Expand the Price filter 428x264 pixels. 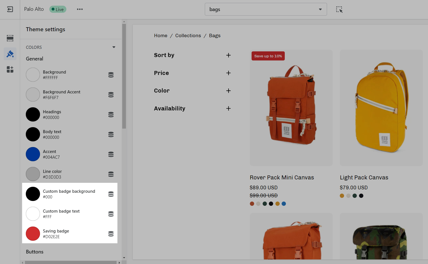click(x=228, y=73)
